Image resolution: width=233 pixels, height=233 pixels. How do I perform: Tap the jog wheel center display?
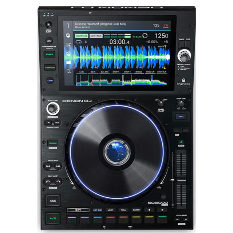[x=117, y=152]
